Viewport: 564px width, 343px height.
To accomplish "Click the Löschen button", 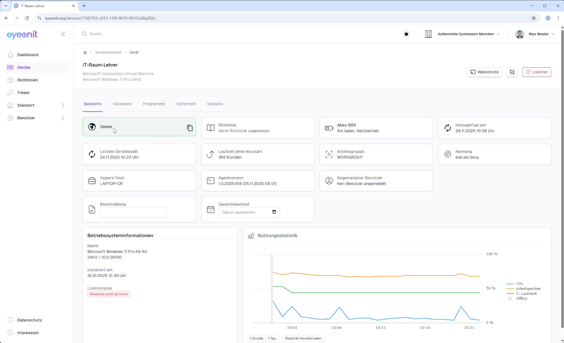I will coord(536,72).
